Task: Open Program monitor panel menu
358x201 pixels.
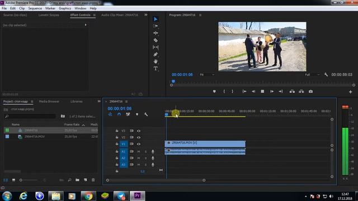Action: tap(200, 15)
